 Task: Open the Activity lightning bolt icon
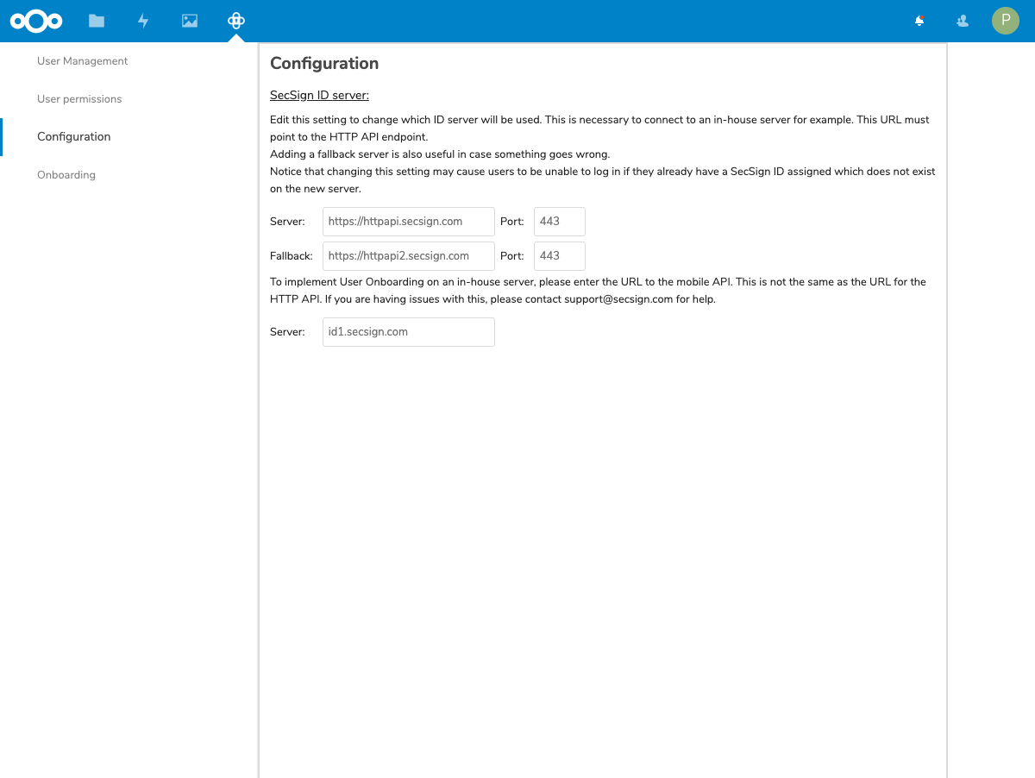[143, 21]
